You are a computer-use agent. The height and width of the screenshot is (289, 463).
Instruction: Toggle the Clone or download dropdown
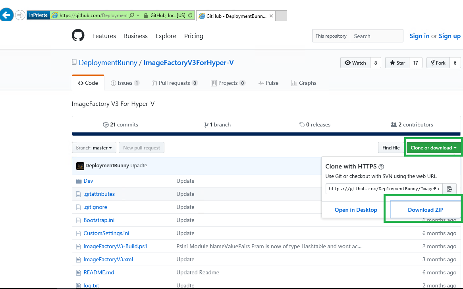point(434,148)
